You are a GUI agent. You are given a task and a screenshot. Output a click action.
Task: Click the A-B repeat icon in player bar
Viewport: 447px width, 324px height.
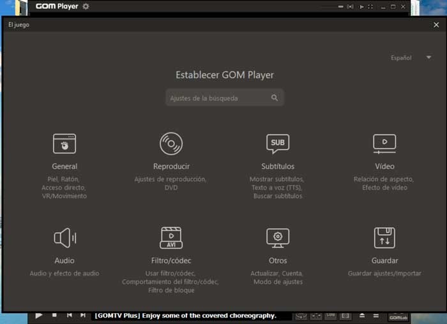point(316,316)
